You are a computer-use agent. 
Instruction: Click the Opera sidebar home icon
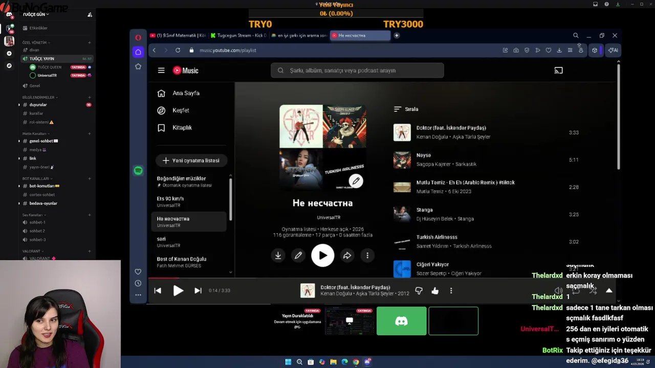point(138,52)
